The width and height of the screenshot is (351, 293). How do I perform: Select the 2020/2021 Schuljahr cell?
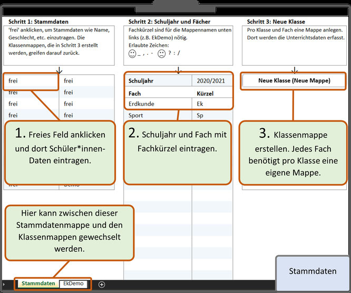click(x=212, y=80)
